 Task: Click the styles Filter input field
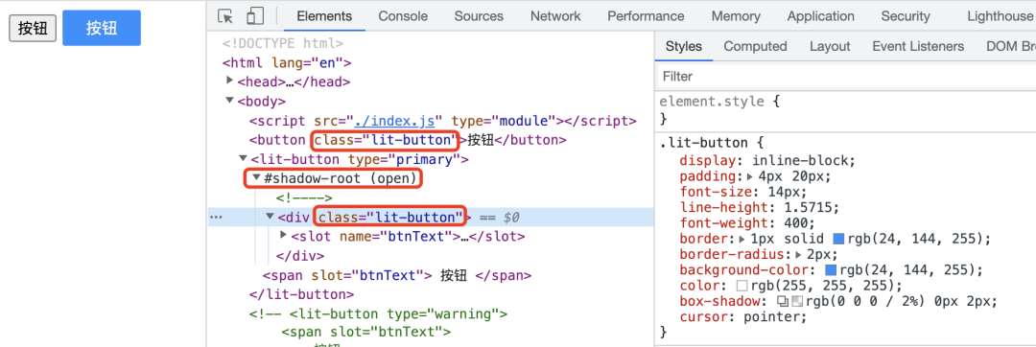tap(846, 77)
